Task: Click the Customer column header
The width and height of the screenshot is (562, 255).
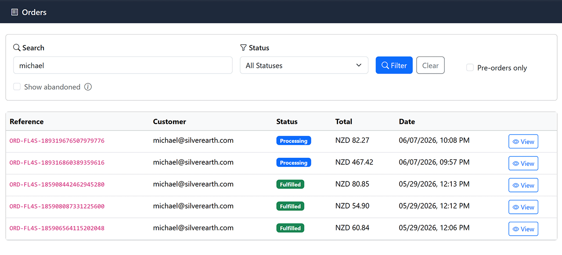Action: point(169,121)
